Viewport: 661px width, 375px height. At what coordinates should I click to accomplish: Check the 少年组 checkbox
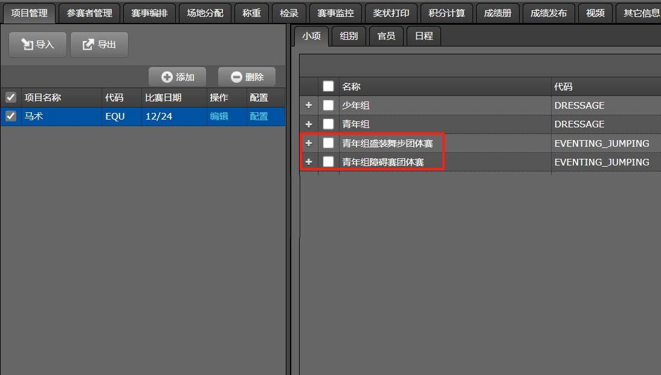tap(328, 105)
